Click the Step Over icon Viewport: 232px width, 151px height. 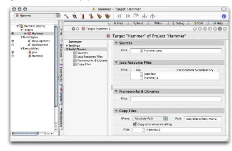pyautogui.click(x=136, y=16)
